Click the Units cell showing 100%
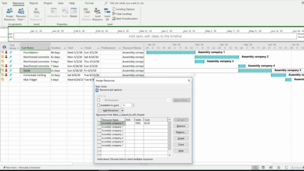Screen dimensions: 304x171 click(139, 123)
